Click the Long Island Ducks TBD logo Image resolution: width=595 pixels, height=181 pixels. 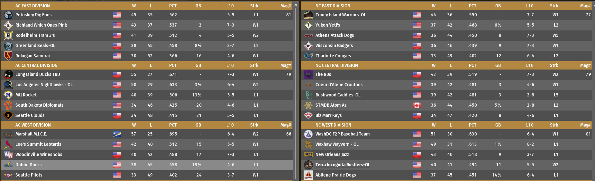pos(8,75)
